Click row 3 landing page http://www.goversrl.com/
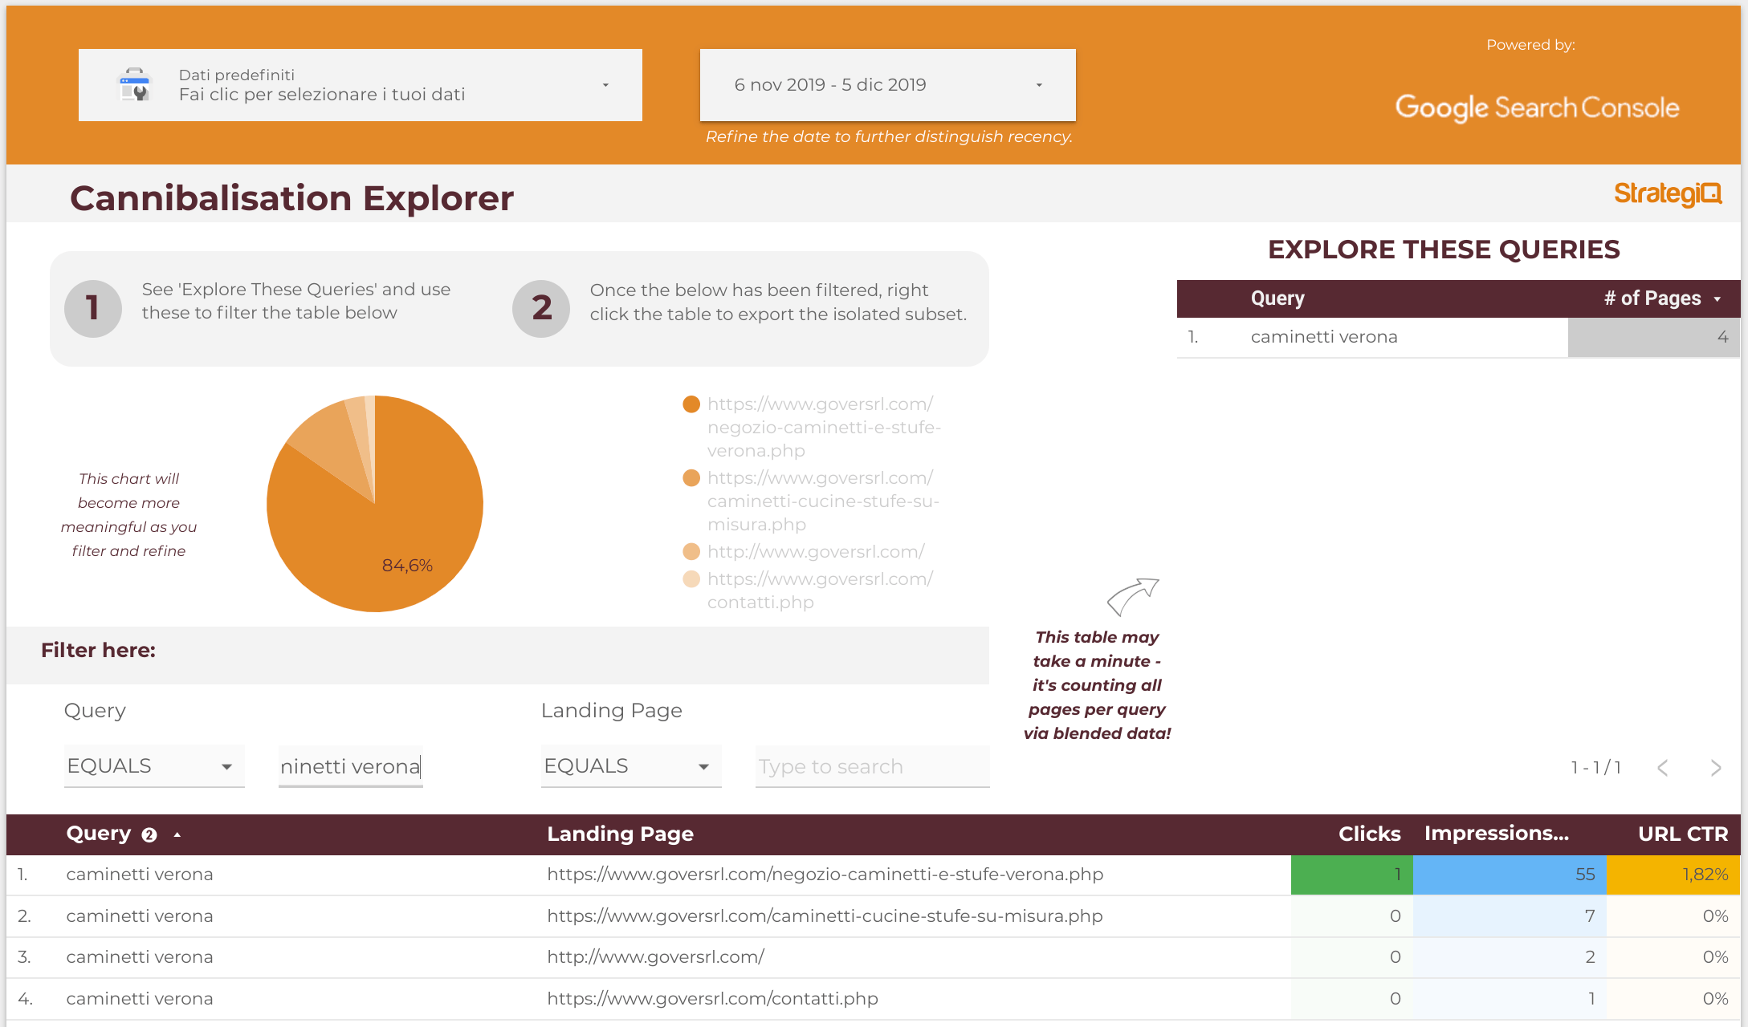 [x=655, y=957]
